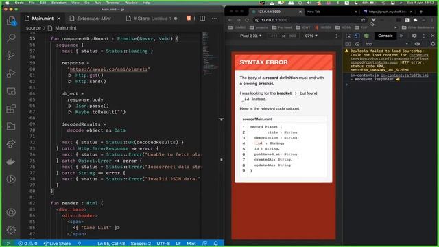Image resolution: width=439 pixels, height=247 pixels.
Task: Switch to the Extension: Mint tab
Action: click(94, 19)
